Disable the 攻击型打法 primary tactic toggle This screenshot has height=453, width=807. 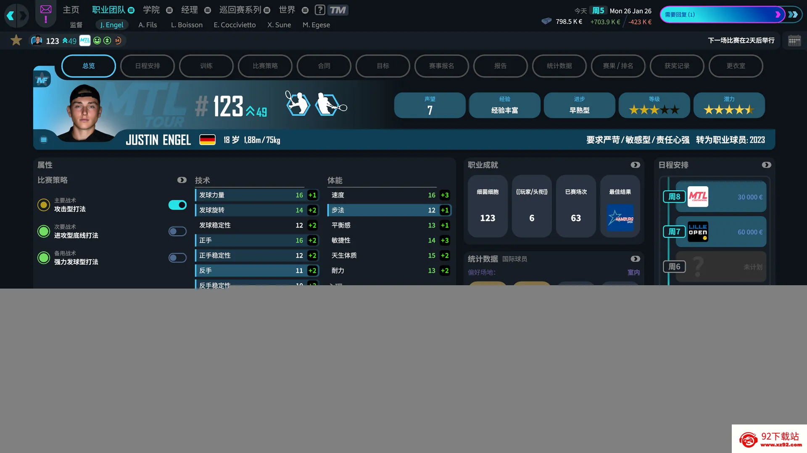point(177,205)
